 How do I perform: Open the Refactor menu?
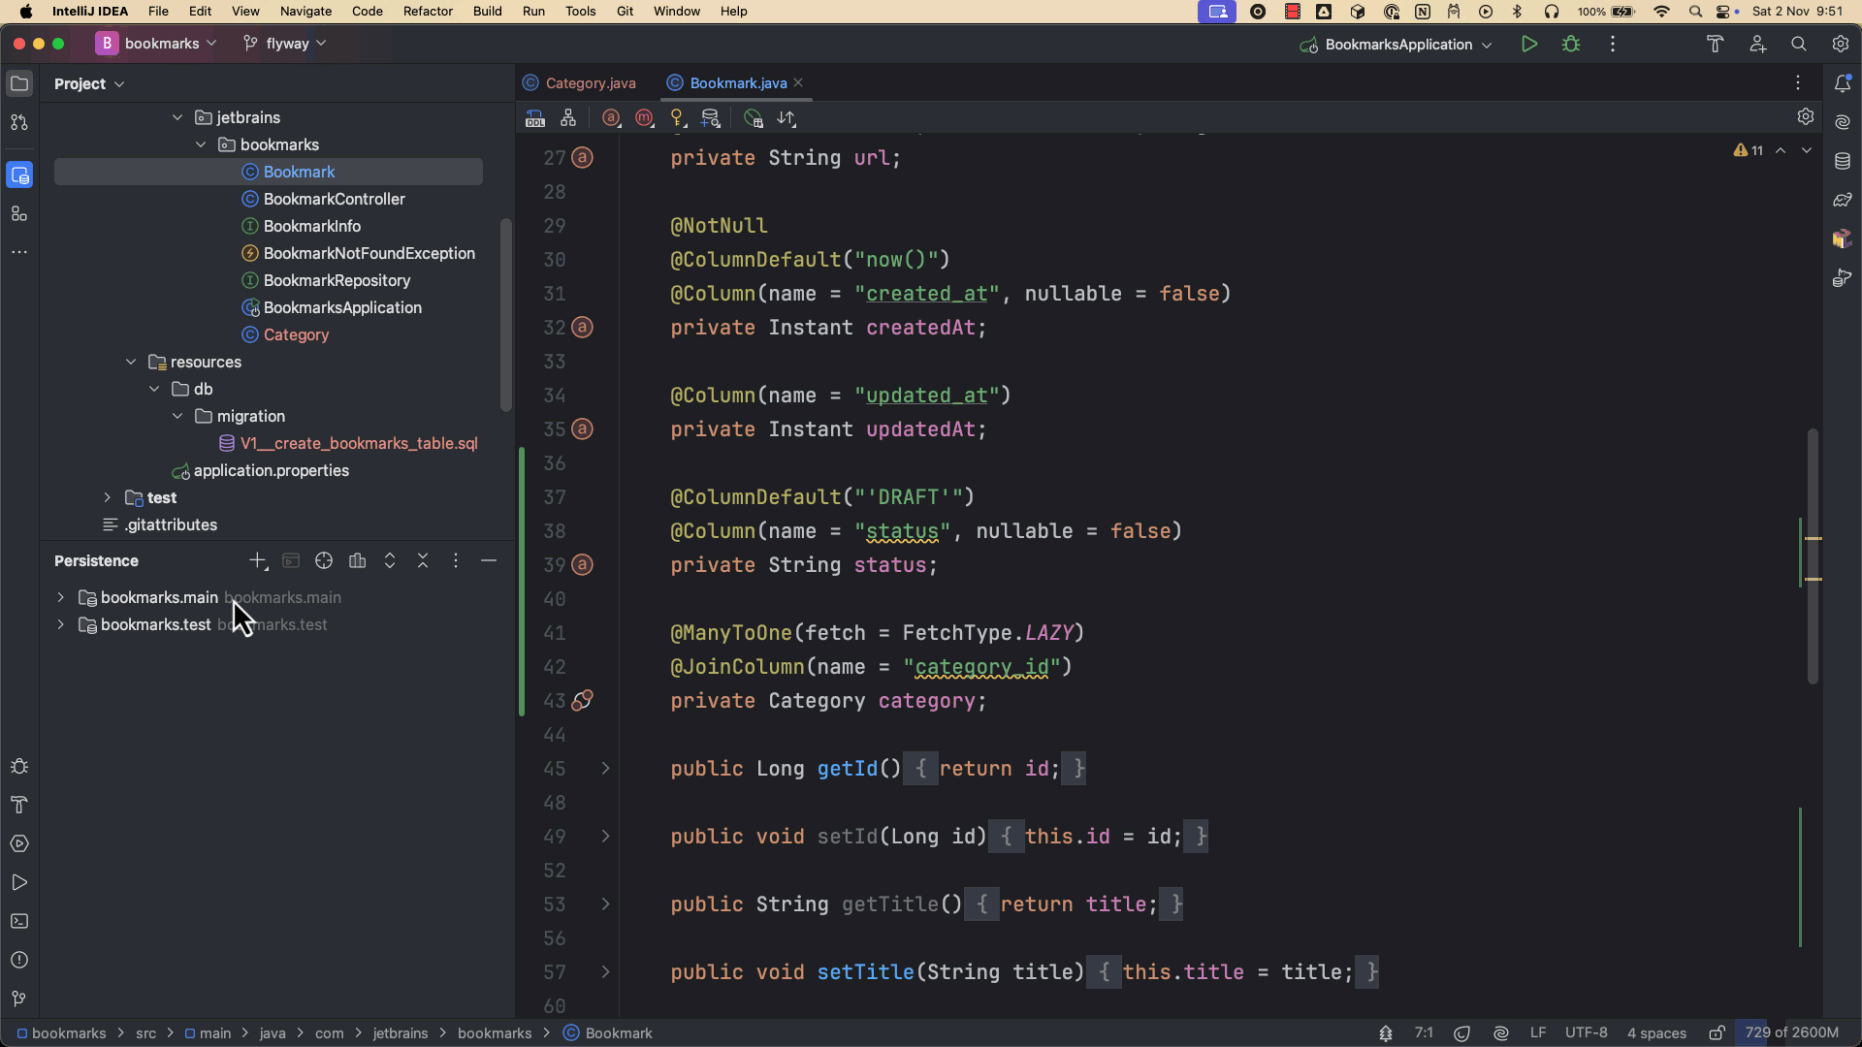pyautogui.click(x=428, y=11)
